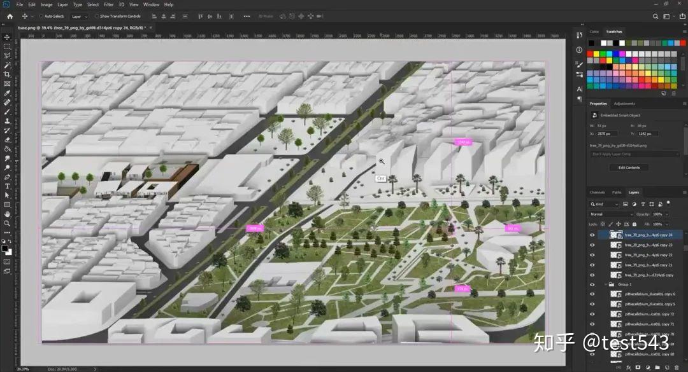Screen dimensions: 688x372
Task: Hide the tree_39_png copy 23 layer
Action: pyautogui.click(x=591, y=245)
